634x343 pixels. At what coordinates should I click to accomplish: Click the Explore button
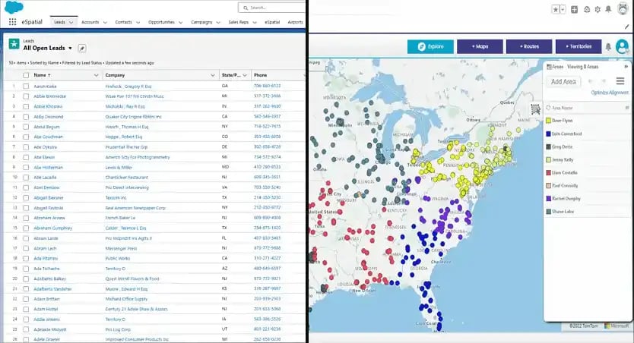click(x=430, y=46)
